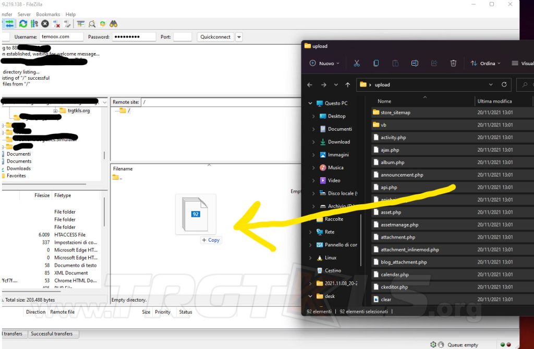Cut the selected files in Explorer
Image resolution: width=534 pixels, height=349 pixels.
357,63
